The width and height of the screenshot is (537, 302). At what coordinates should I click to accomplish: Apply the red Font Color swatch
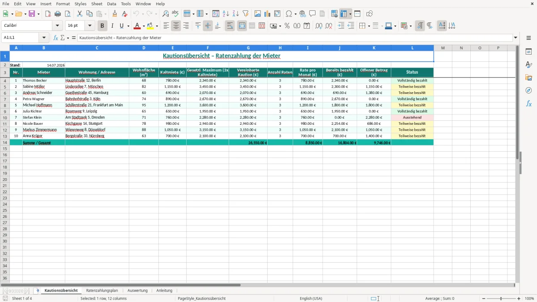click(137, 26)
